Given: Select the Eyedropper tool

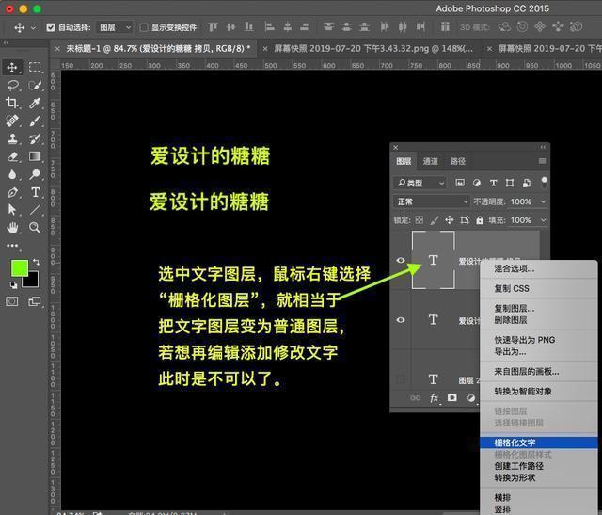Looking at the screenshot, I should point(35,103).
